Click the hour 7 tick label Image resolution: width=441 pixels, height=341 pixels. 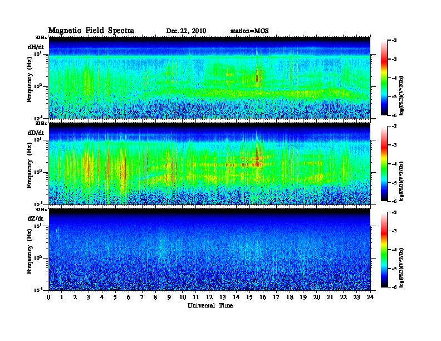tap(143, 297)
